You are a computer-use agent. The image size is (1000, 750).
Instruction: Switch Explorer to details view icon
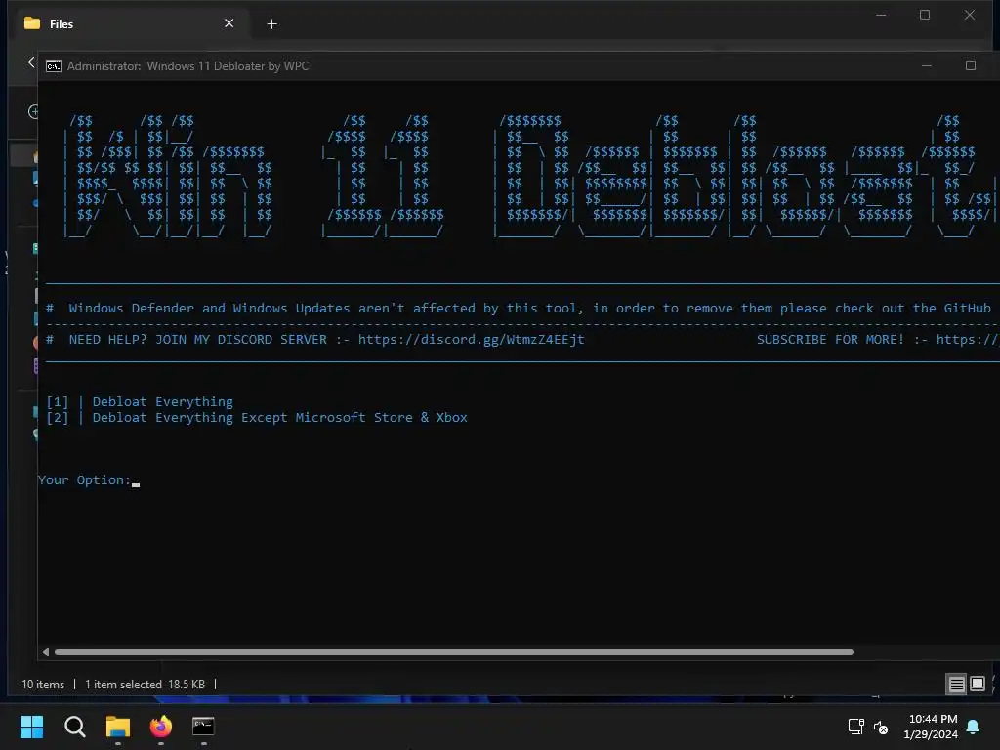[x=957, y=685]
